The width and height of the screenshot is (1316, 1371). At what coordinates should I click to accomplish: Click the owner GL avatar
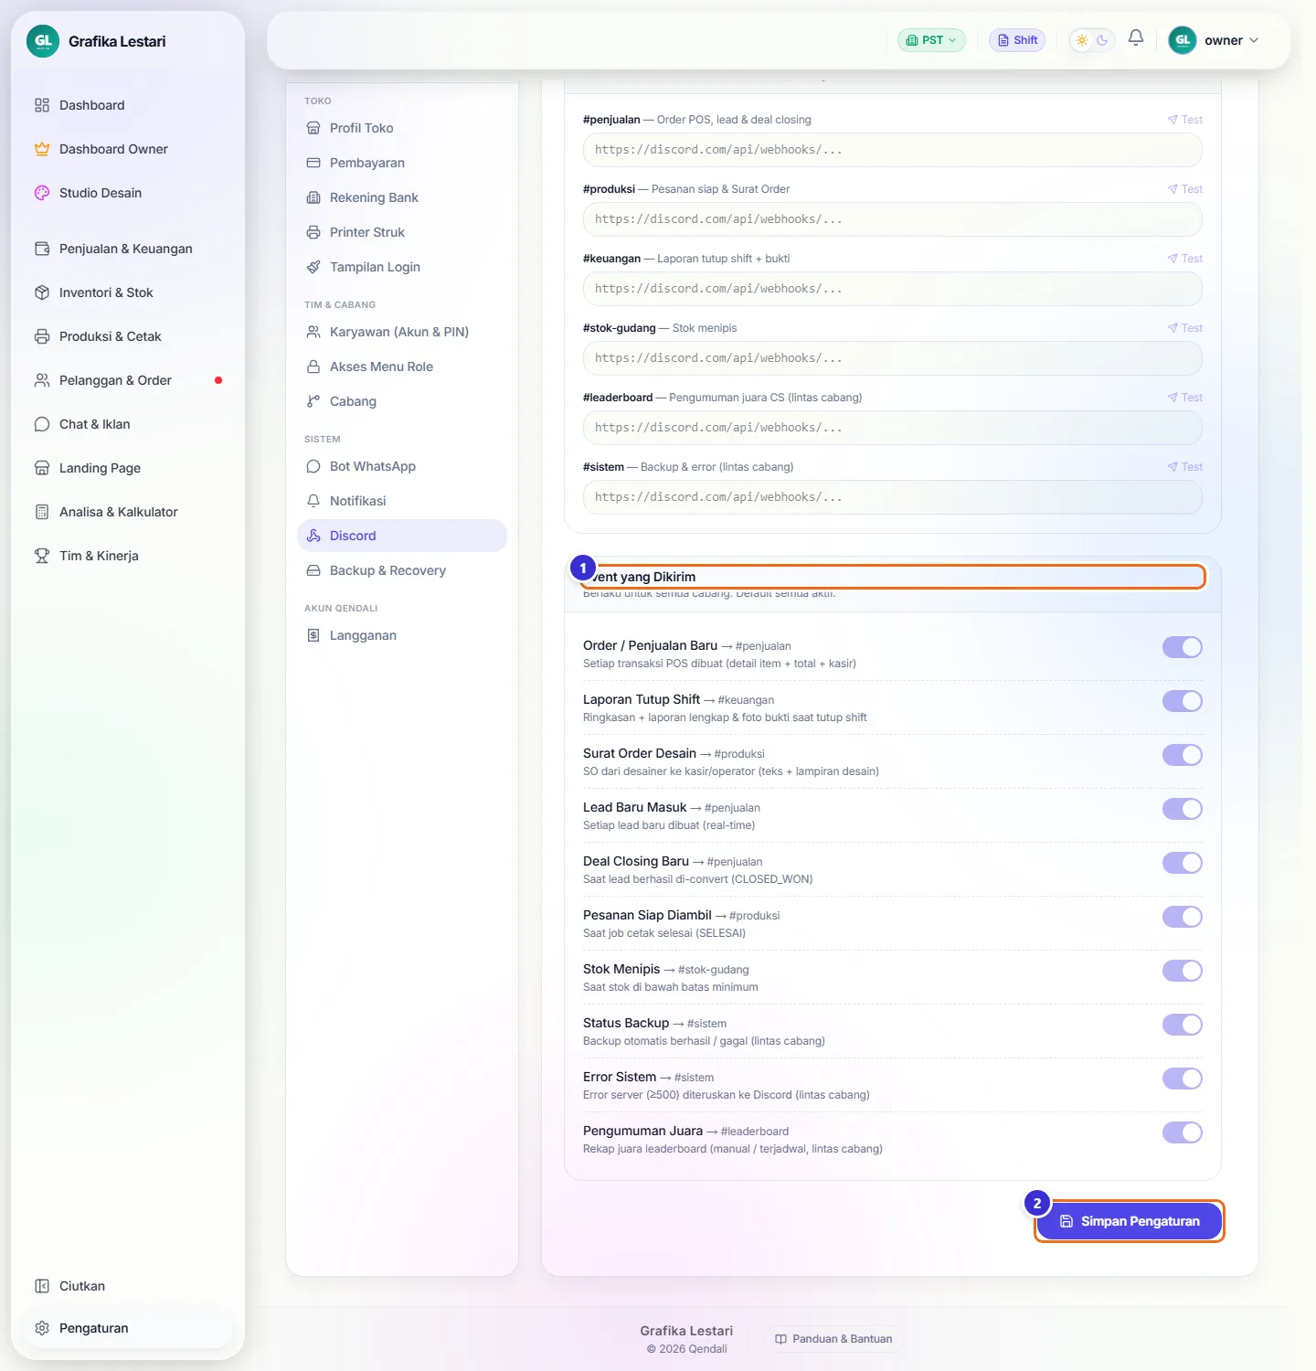pos(1183,40)
